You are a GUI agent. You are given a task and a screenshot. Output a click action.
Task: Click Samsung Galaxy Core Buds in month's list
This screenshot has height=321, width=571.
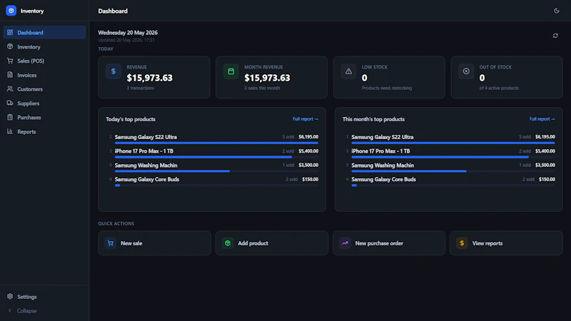click(383, 180)
